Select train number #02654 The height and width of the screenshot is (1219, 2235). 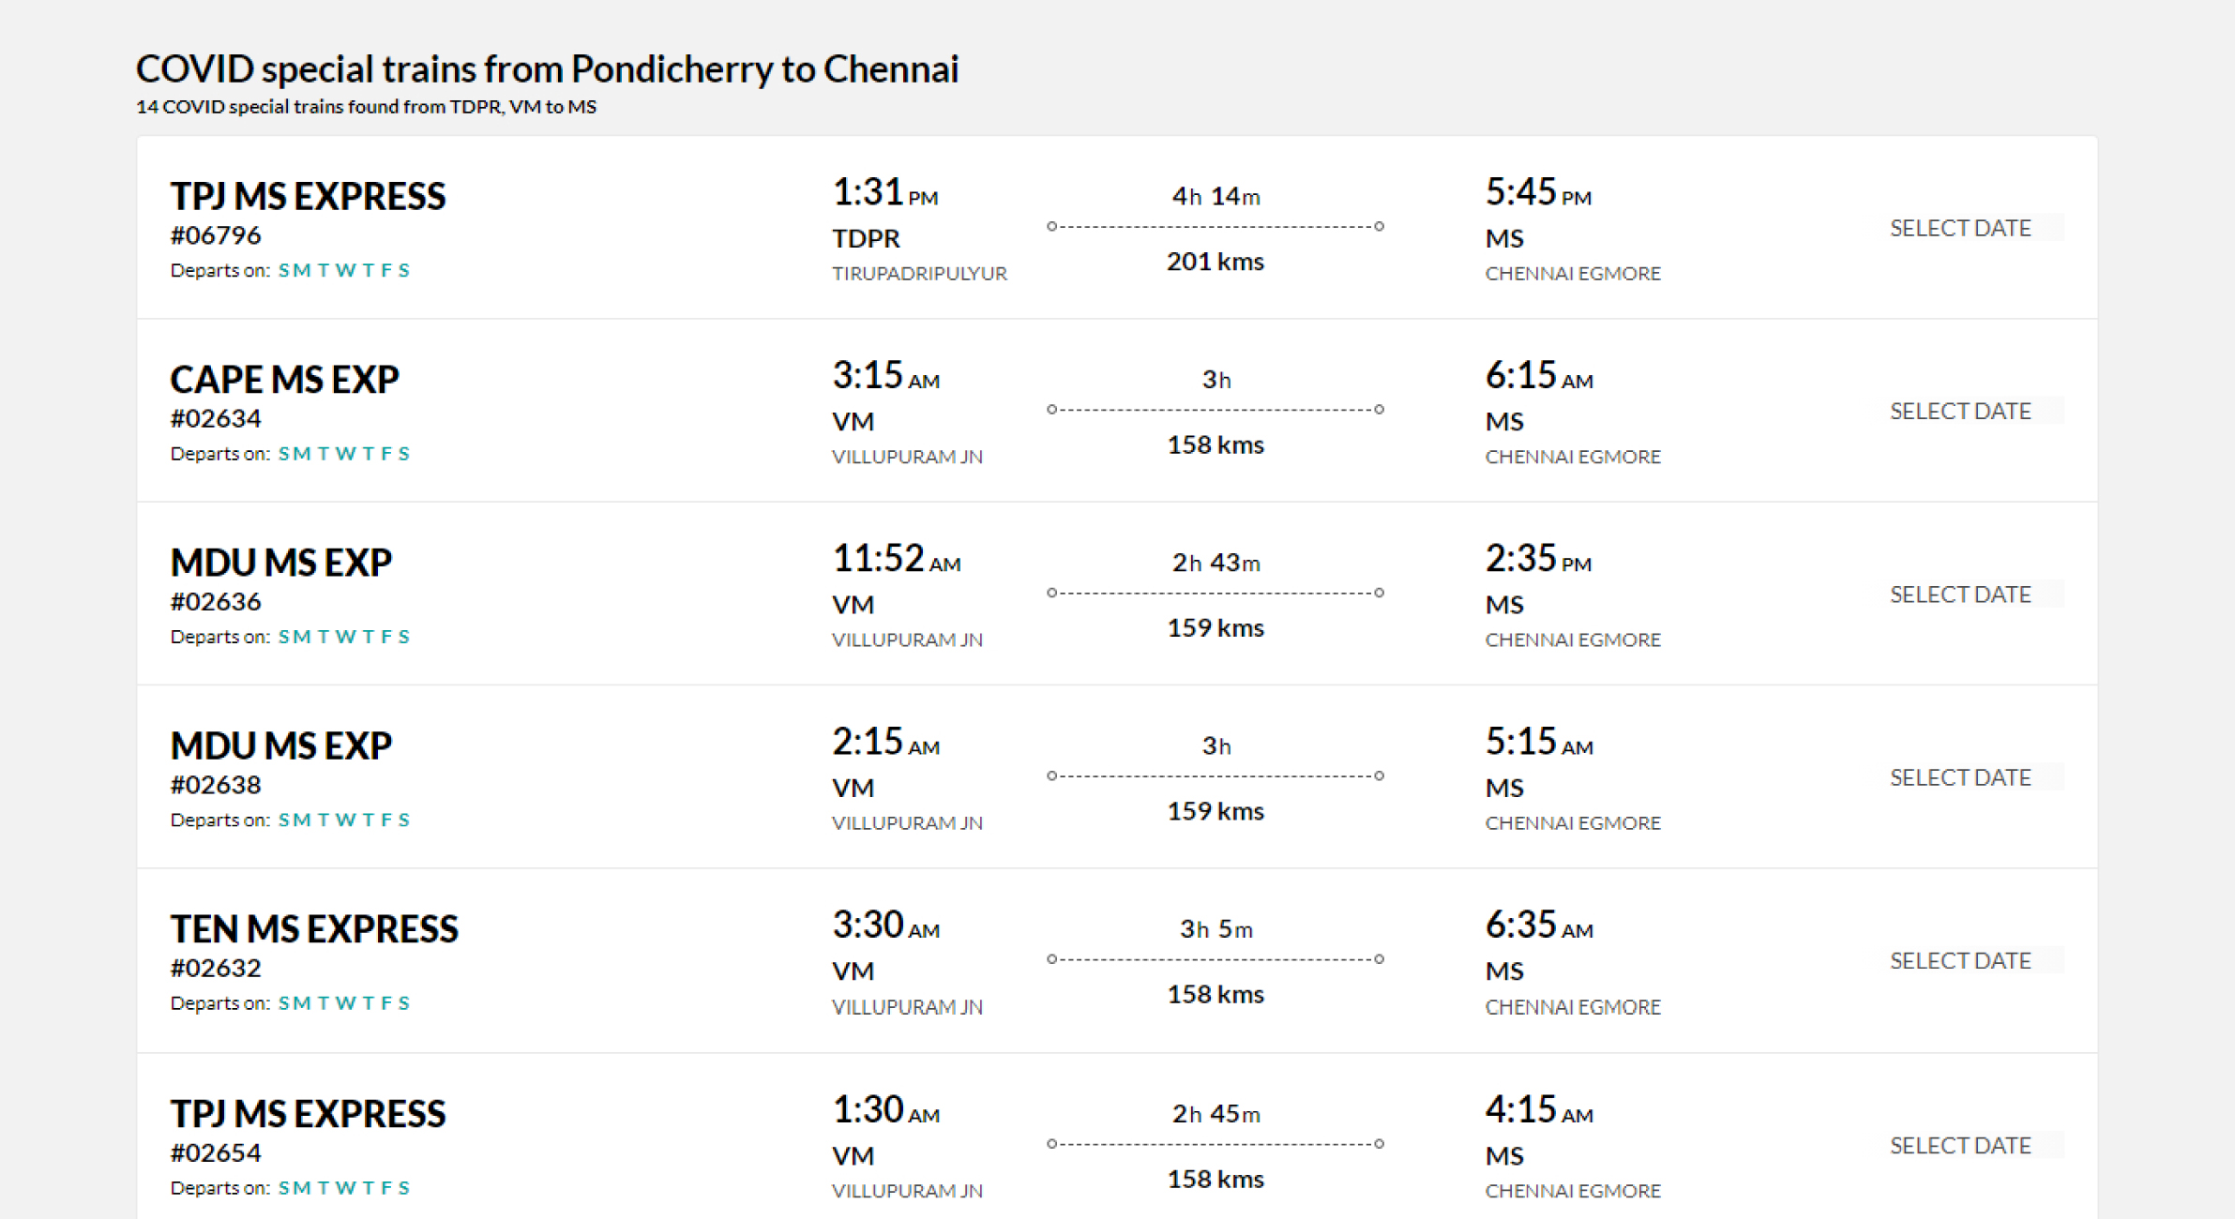point(216,1151)
